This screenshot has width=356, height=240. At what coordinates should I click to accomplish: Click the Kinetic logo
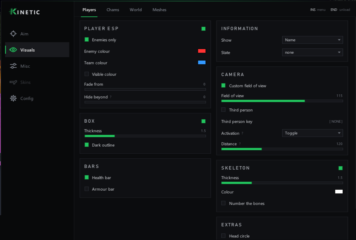point(24,12)
